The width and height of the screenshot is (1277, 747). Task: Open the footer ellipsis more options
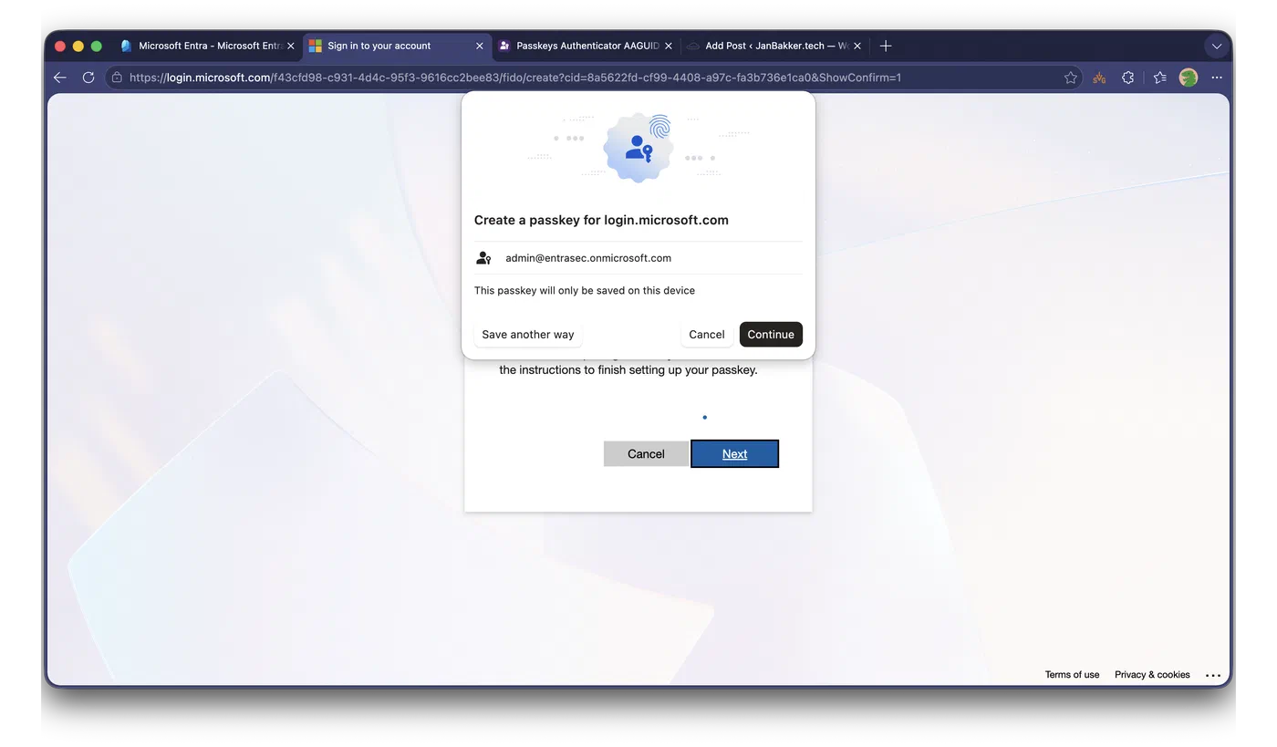tap(1213, 675)
